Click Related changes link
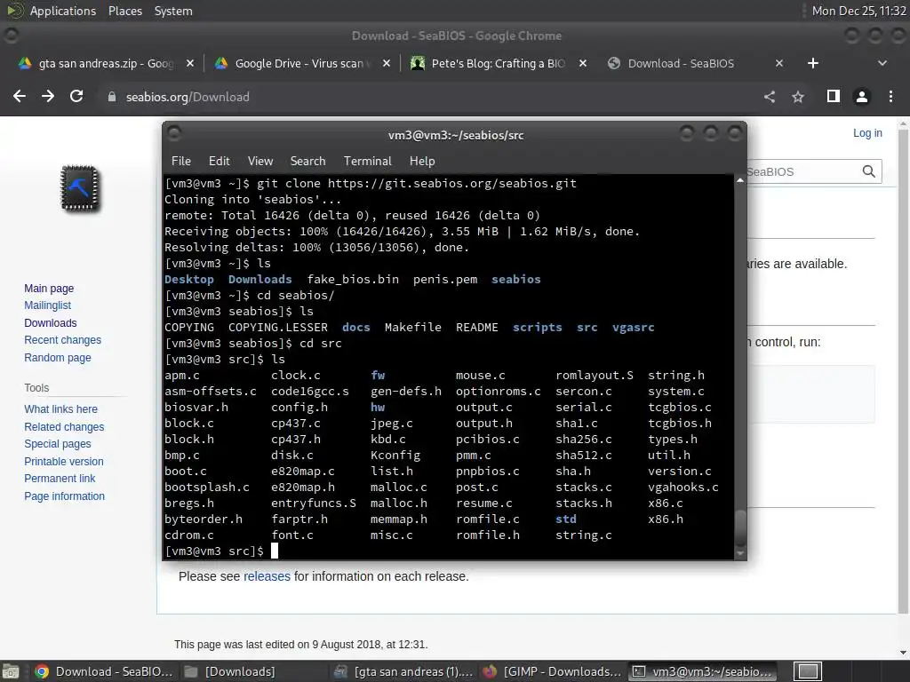This screenshot has height=682, width=910. (x=64, y=427)
